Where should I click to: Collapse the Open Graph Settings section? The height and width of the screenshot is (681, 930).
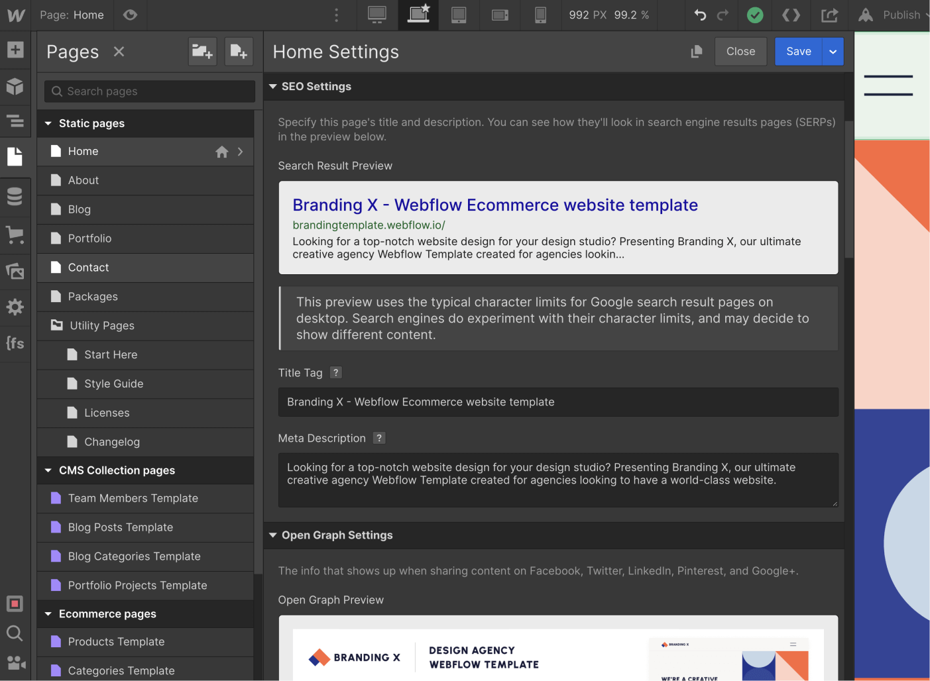click(x=272, y=535)
